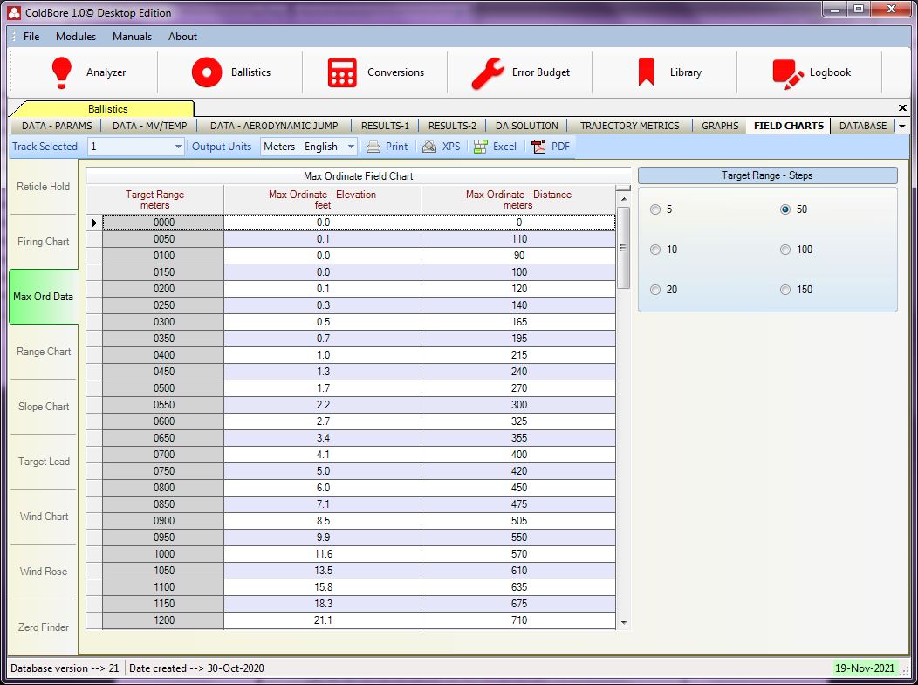
Task: Click the Logbook pencil icon
Action: (x=787, y=74)
